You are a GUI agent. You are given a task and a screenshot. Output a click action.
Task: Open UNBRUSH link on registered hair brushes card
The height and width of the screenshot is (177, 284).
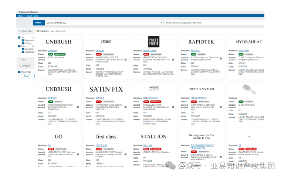pyautogui.click(x=53, y=51)
